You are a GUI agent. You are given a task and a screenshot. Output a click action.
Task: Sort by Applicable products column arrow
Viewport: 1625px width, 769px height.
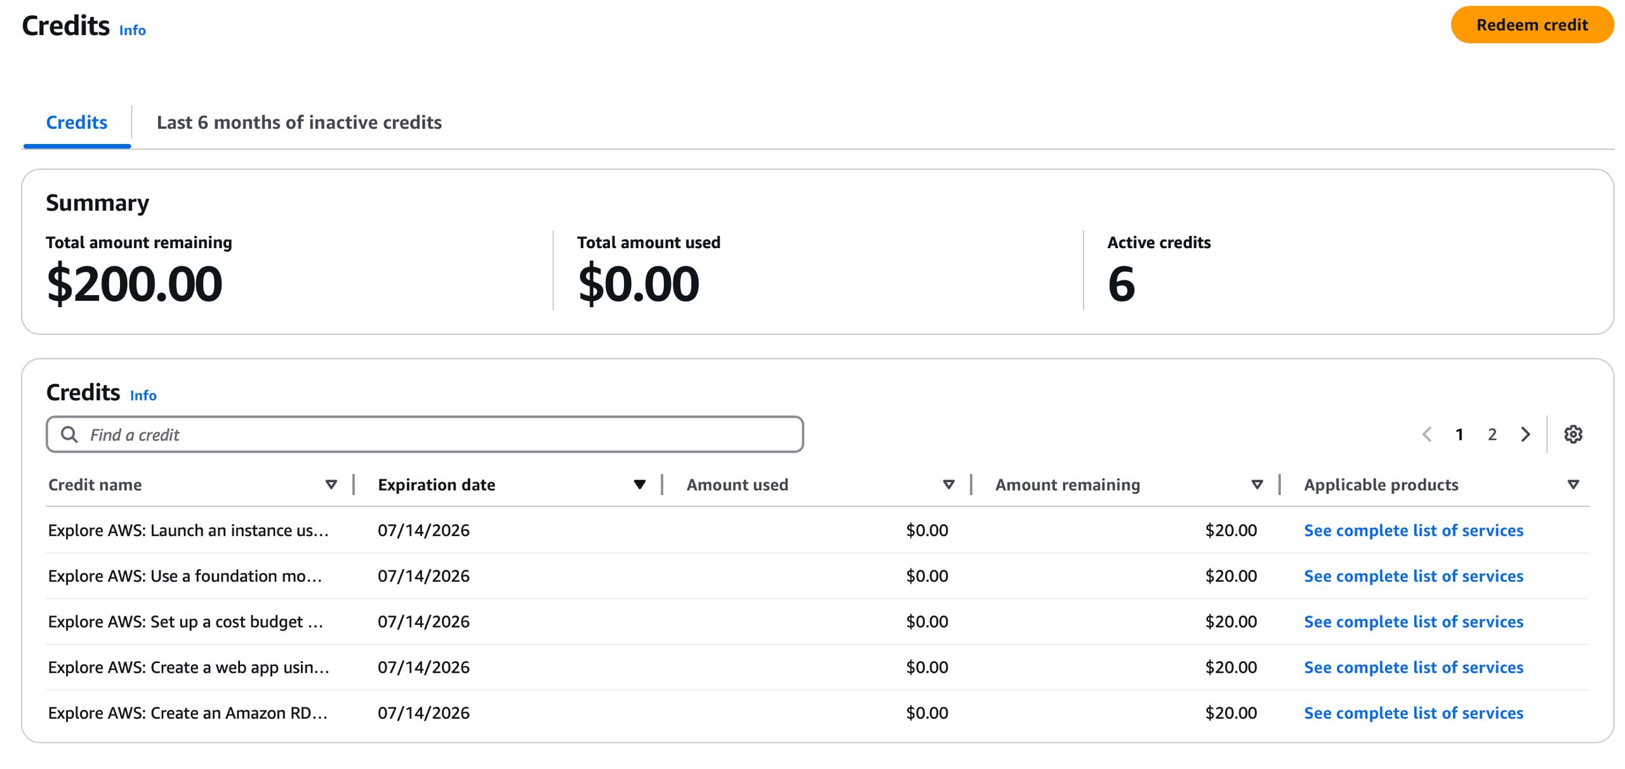1573,485
